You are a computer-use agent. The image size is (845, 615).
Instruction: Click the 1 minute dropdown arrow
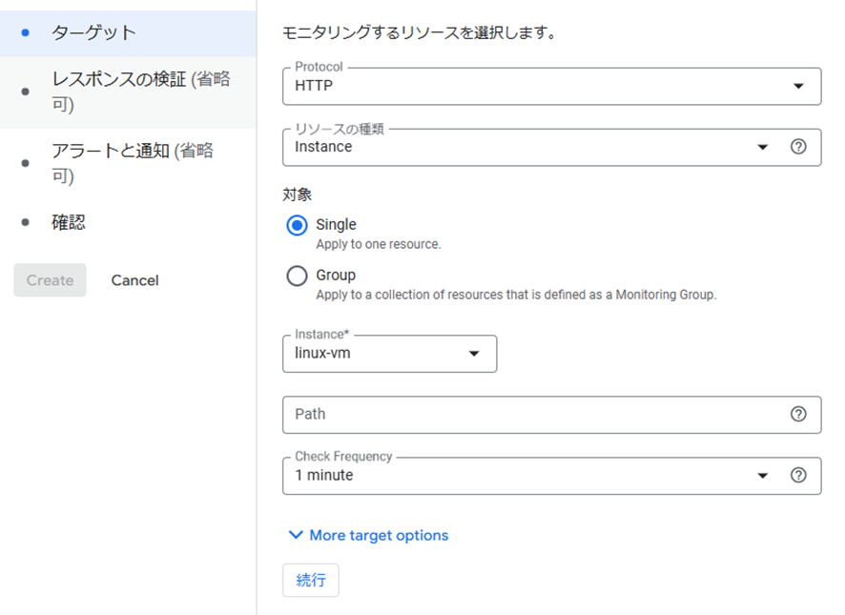[762, 476]
